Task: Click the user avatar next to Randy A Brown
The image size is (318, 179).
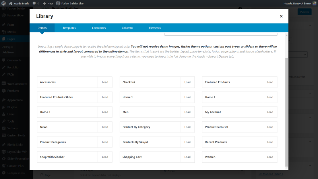Action: click(314, 4)
